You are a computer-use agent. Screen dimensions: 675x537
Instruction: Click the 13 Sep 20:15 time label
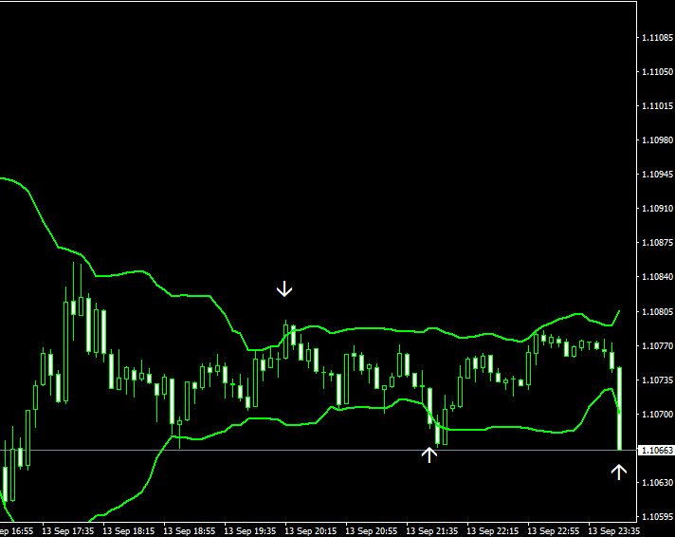(310, 531)
